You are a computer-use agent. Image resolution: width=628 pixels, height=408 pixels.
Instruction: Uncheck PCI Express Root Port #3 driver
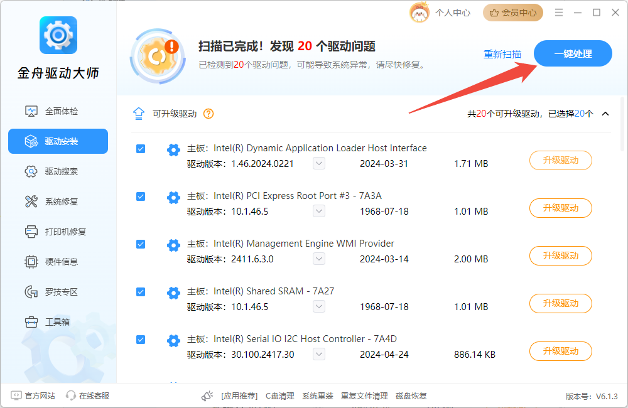pos(141,196)
